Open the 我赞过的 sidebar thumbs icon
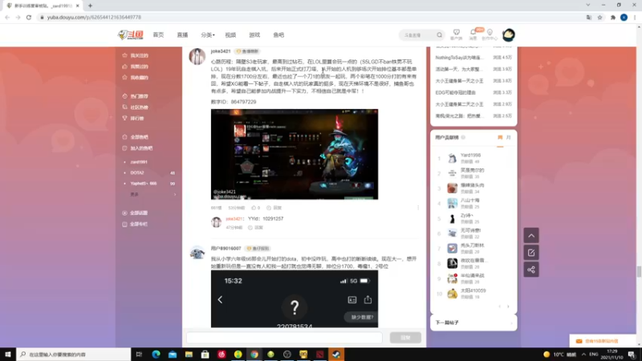The width and height of the screenshot is (642, 361). coord(125,67)
